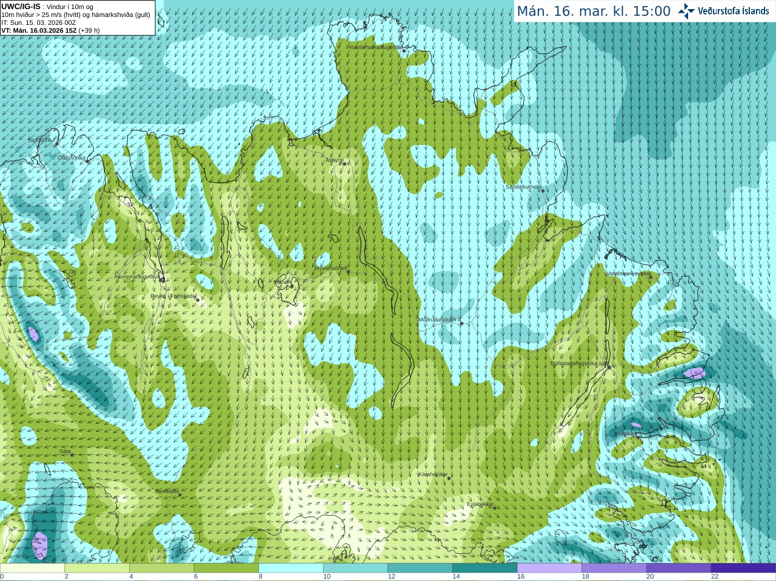Click the 'Akureyrarflugvöllur' label text
Image resolution: width=776 pixels, height=581 pixels.
click(x=137, y=277)
